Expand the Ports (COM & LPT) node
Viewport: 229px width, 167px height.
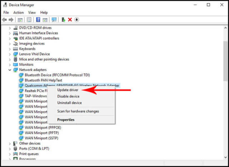click(x=10, y=149)
